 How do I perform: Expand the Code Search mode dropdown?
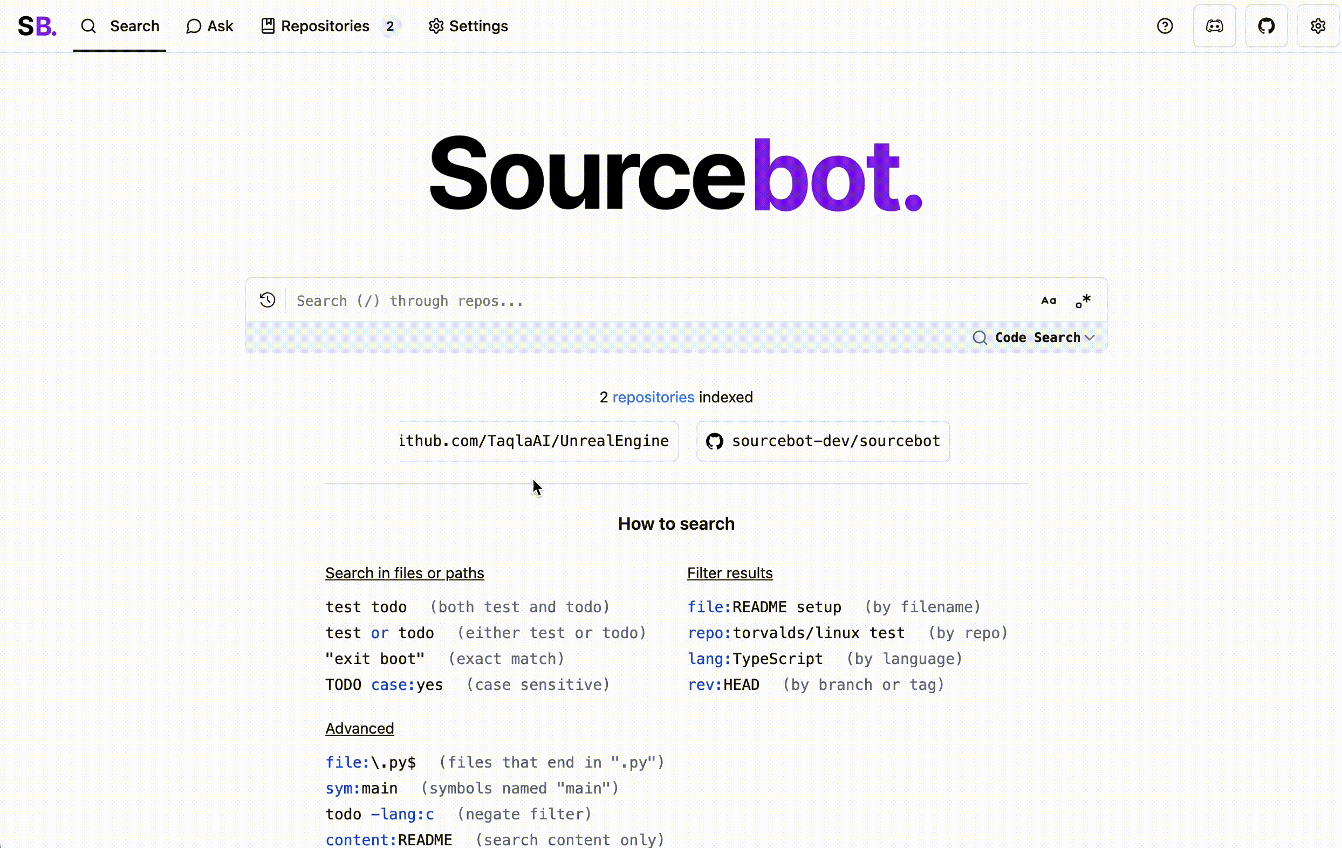click(x=1037, y=337)
